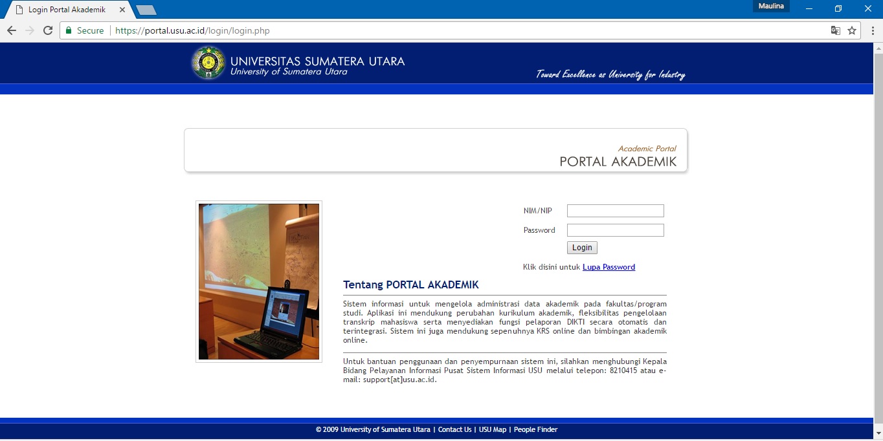
Task: Open Chrome's customize menu icon
Action: click(871, 30)
